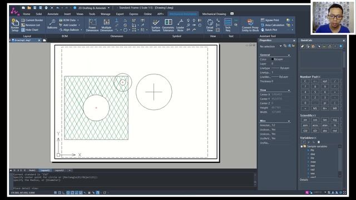Close the Drawing1.dwg document tab
356x200 pixels.
coord(39,41)
